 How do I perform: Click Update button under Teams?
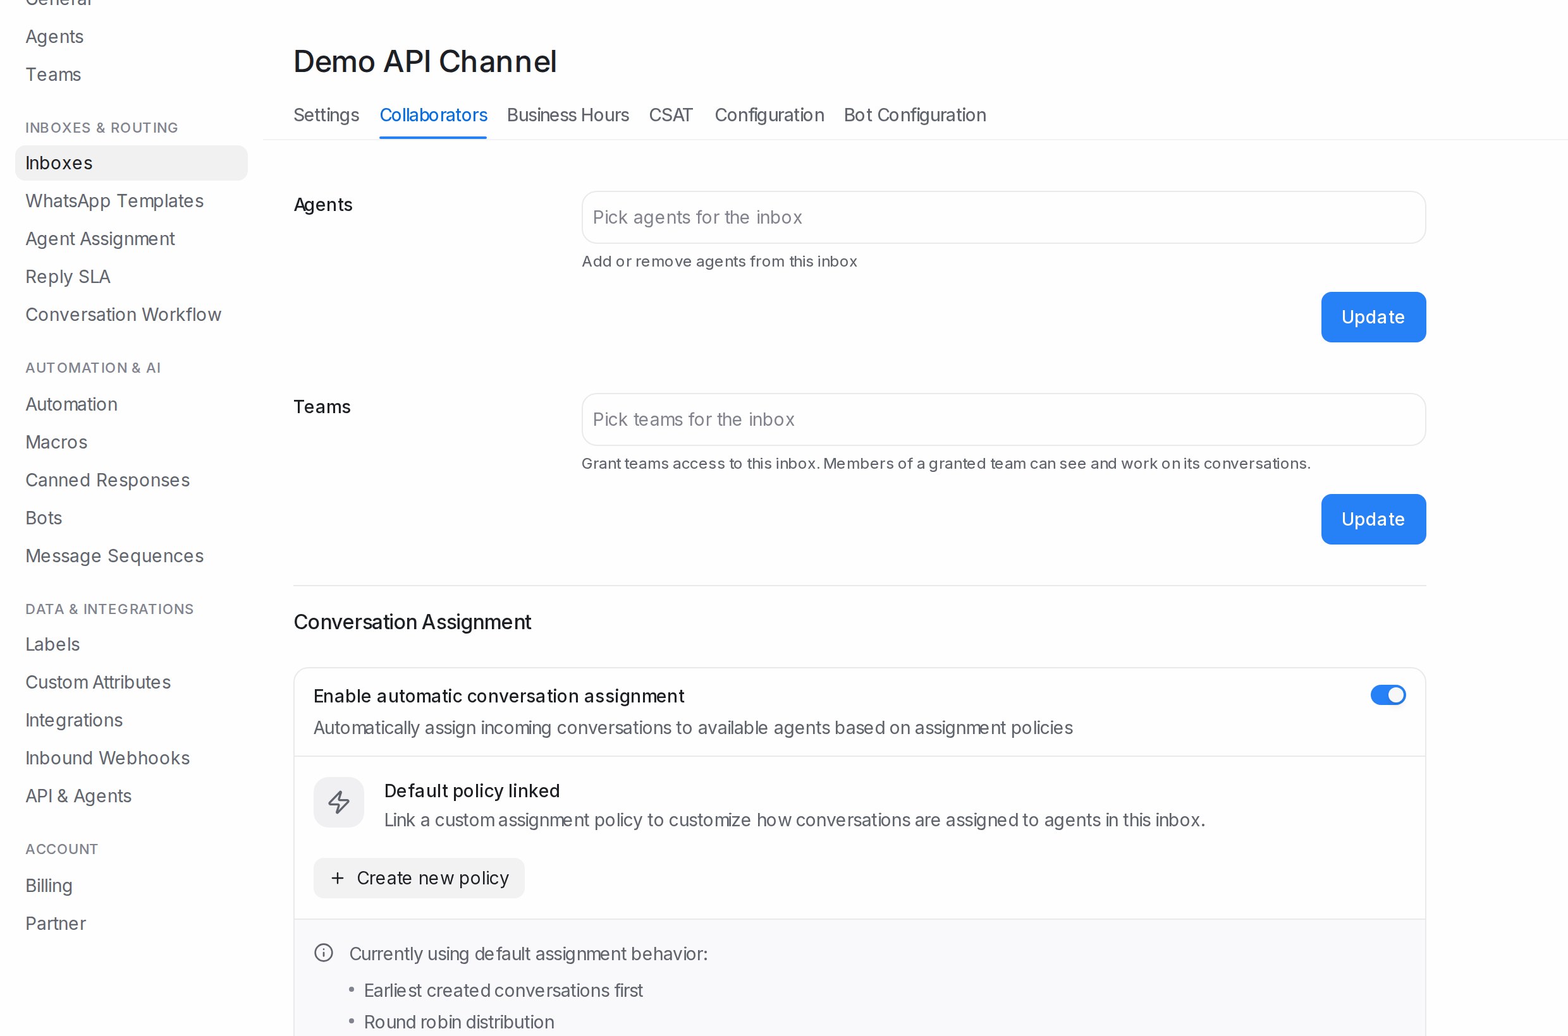pyautogui.click(x=1373, y=519)
